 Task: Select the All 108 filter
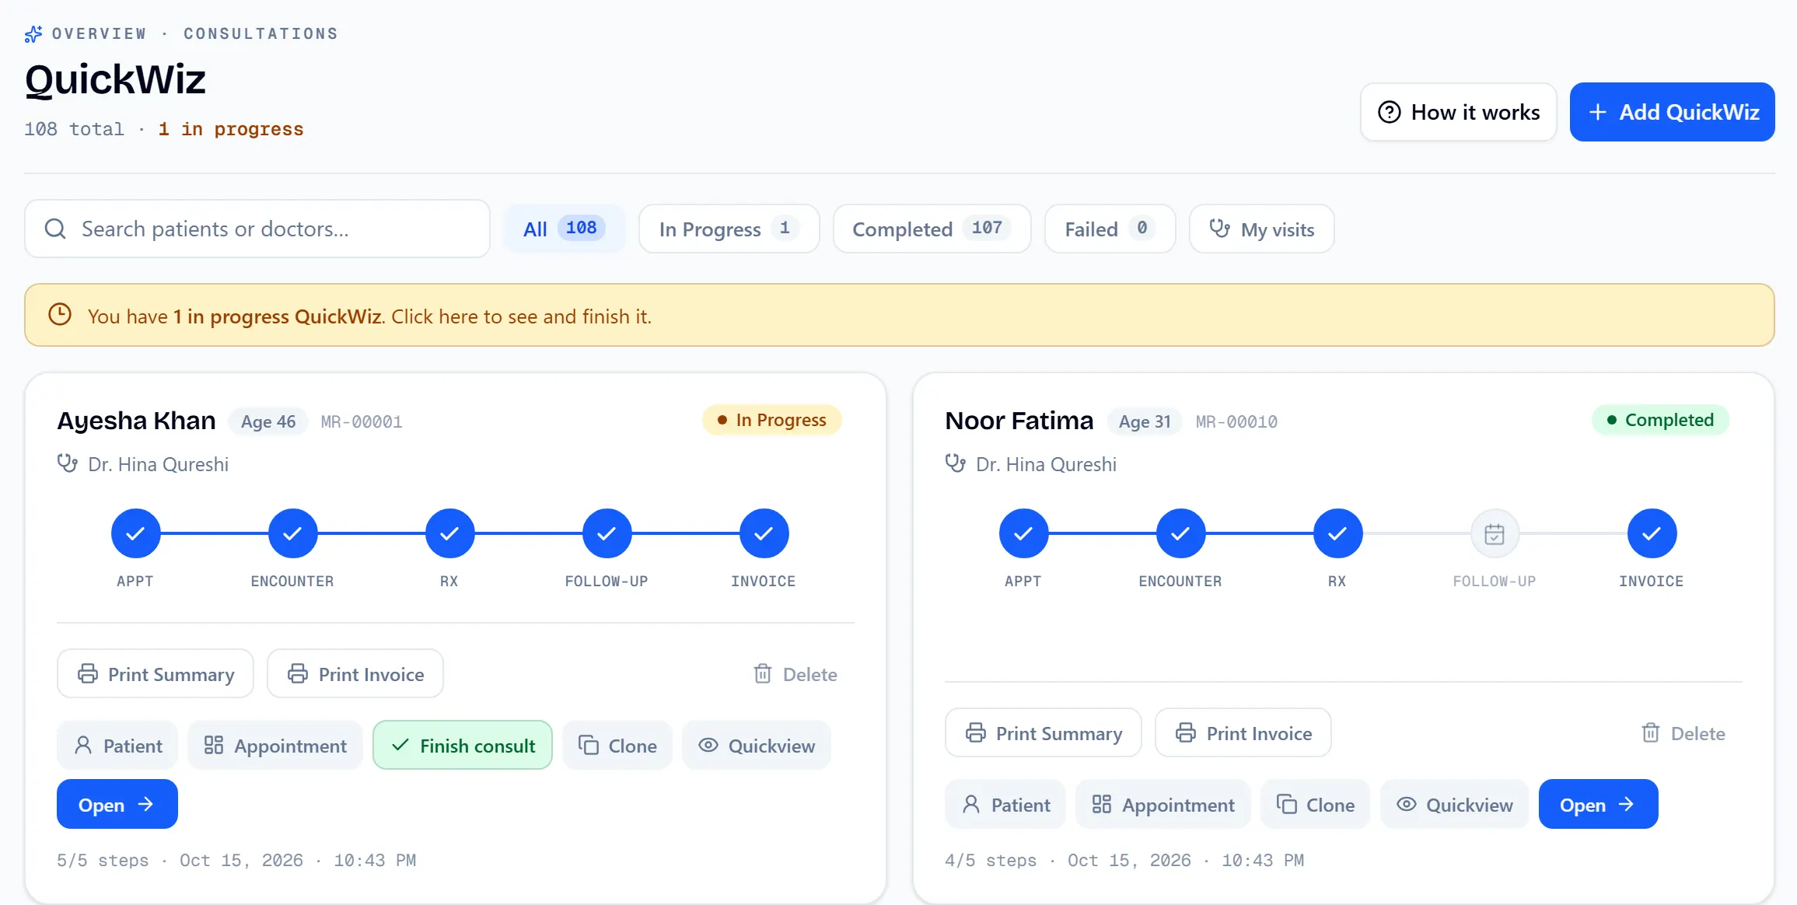564,229
